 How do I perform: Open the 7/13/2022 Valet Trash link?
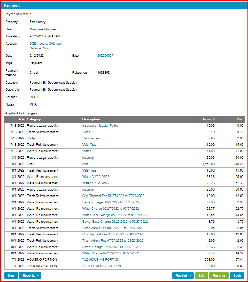[90, 145]
